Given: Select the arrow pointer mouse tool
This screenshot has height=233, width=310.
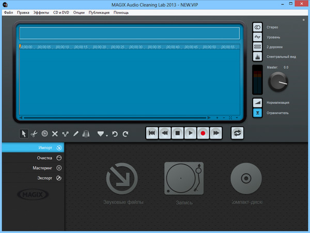Looking at the screenshot, I should click(24, 133).
